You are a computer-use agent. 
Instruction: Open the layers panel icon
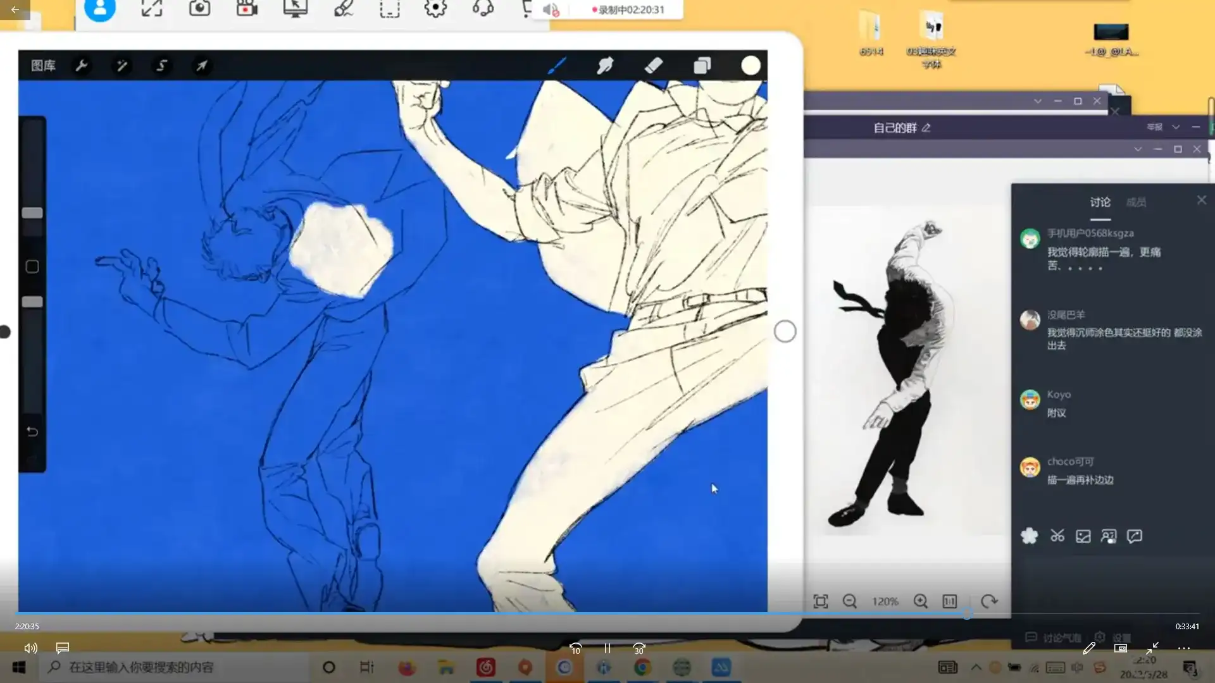(x=702, y=66)
